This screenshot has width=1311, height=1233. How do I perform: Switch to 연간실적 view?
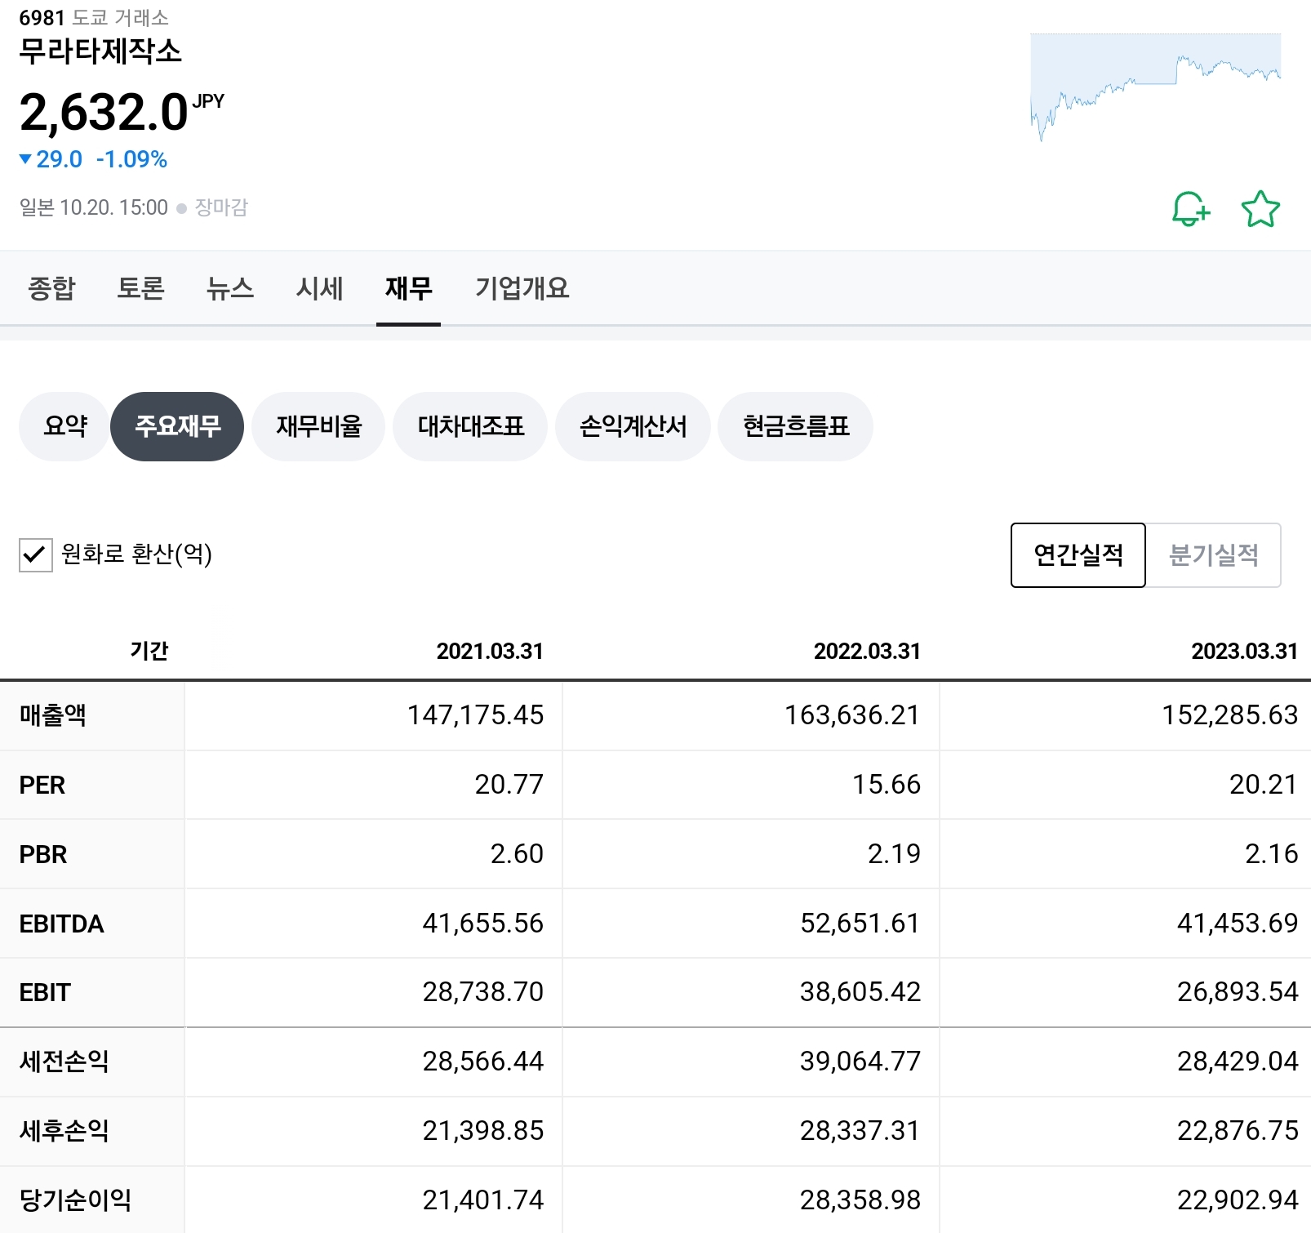click(x=1078, y=555)
